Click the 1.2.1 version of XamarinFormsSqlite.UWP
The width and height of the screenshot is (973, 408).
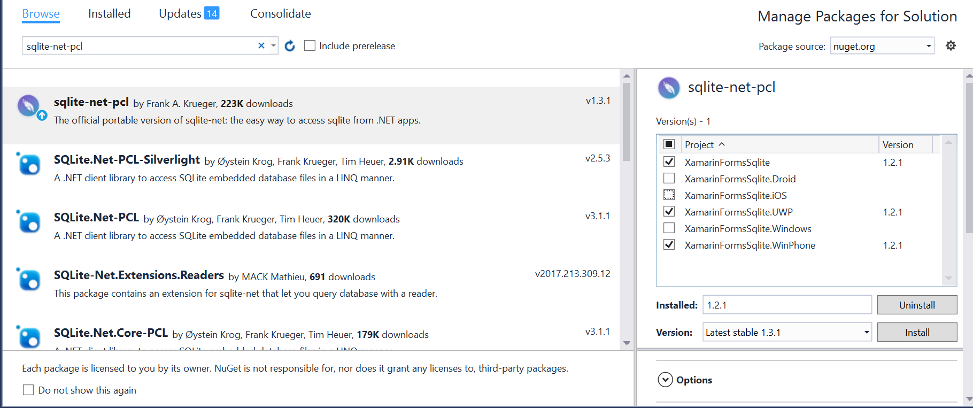(892, 212)
